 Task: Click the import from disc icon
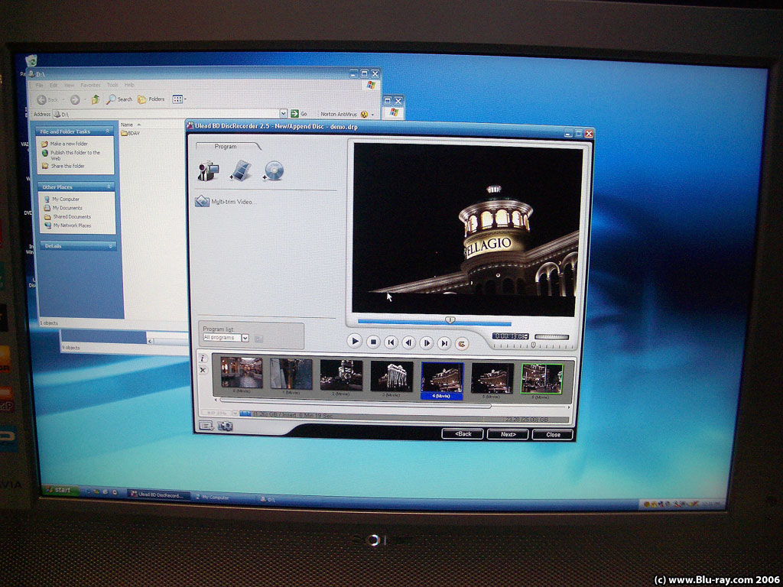click(274, 170)
